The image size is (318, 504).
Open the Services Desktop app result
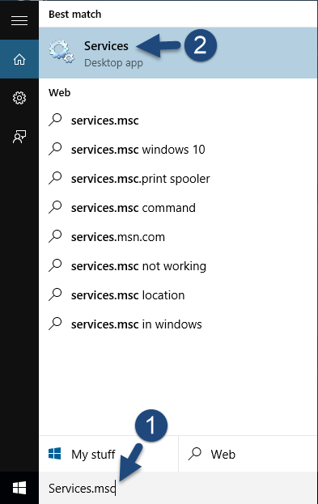click(178, 53)
